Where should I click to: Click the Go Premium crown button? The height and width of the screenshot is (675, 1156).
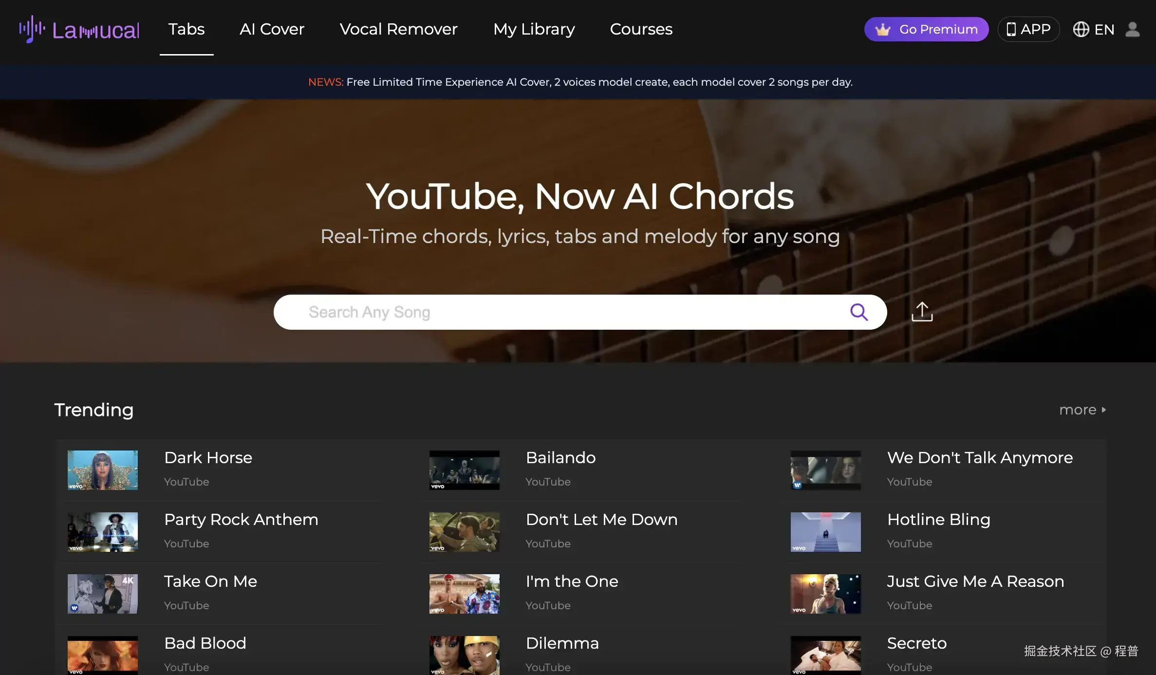(x=926, y=29)
